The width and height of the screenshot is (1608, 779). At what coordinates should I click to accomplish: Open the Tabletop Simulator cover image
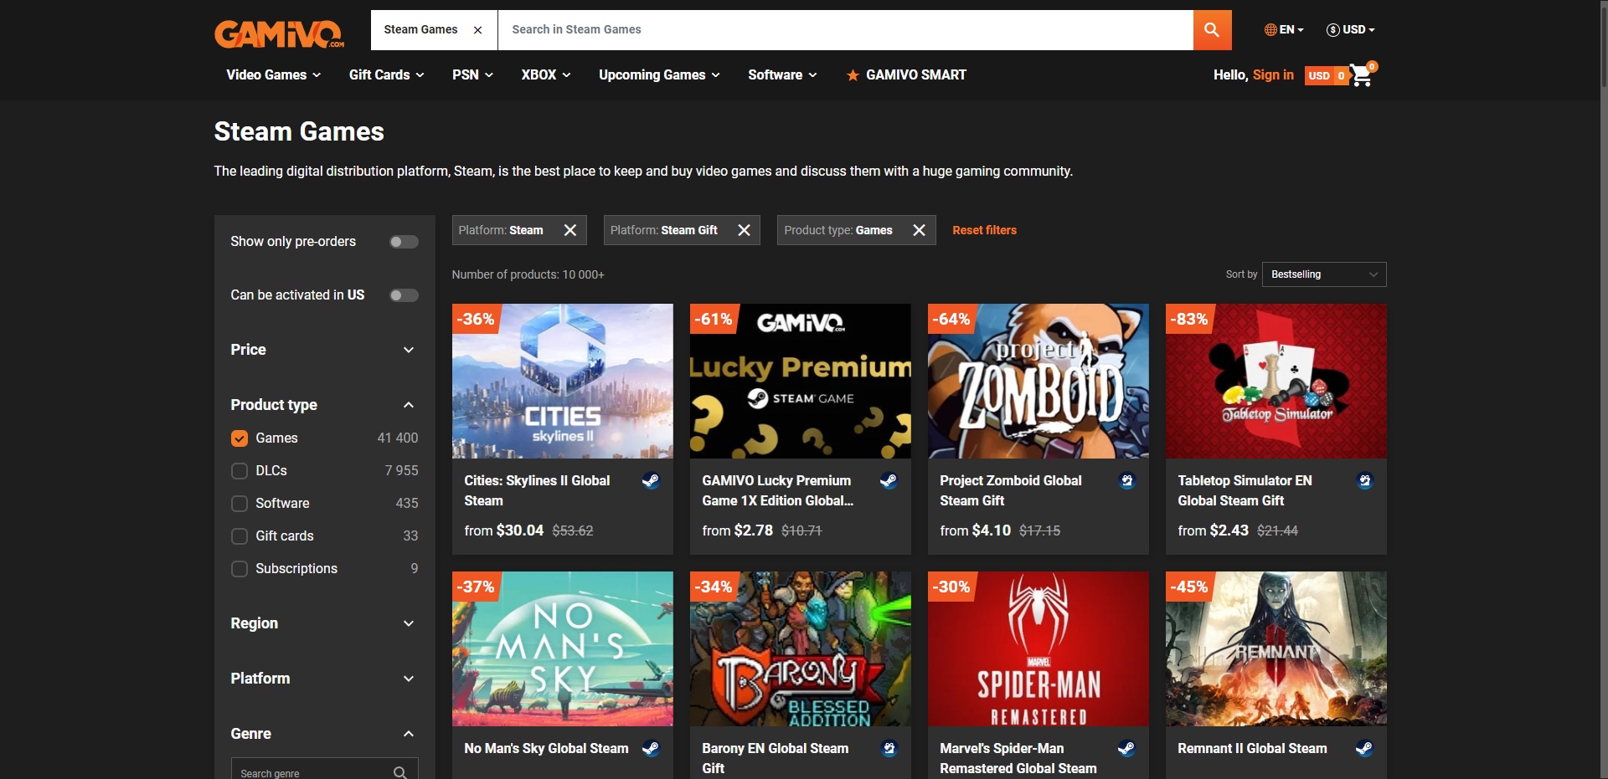click(1276, 381)
